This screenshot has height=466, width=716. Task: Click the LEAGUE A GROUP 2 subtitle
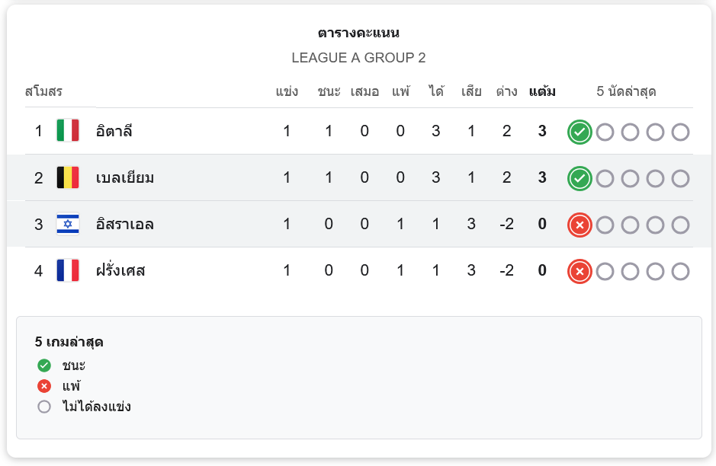[x=358, y=58]
